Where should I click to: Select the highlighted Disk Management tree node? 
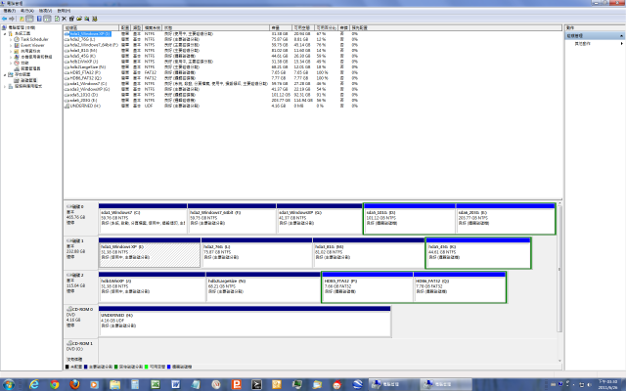point(25,80)
